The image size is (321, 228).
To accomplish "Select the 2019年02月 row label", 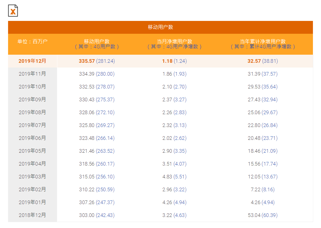I will [x=32, y=189].
